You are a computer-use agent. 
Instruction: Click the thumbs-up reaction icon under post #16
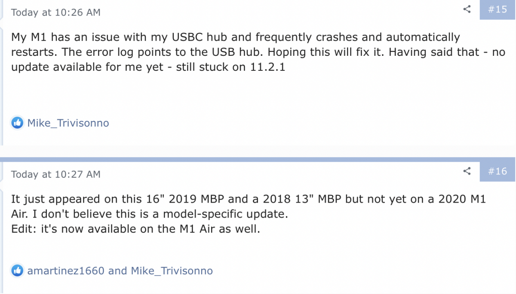(17, 271)
